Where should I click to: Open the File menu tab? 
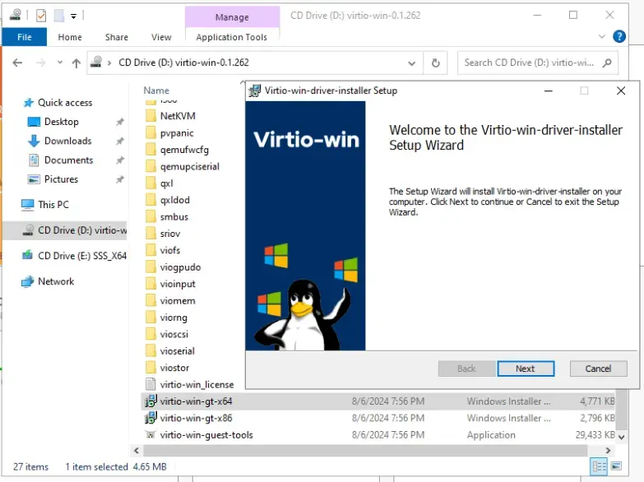point(24,37)
